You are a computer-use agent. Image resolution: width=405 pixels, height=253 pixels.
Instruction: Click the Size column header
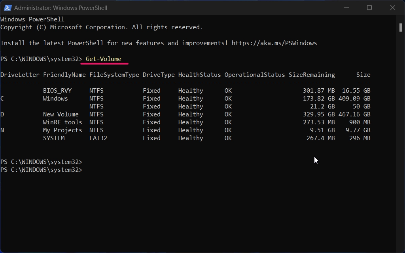pyautogui.click(x=363, y=75)
